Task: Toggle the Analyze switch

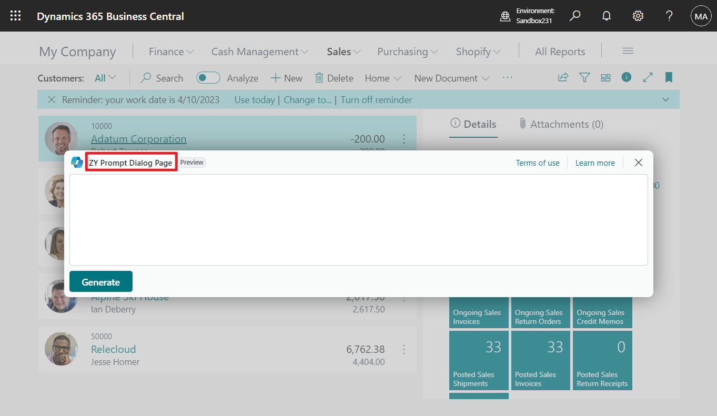Action: point(208,77)
